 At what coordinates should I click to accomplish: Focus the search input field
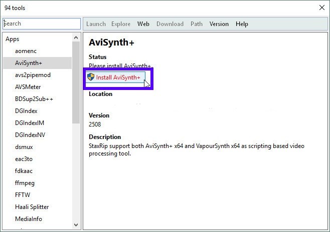42,23
